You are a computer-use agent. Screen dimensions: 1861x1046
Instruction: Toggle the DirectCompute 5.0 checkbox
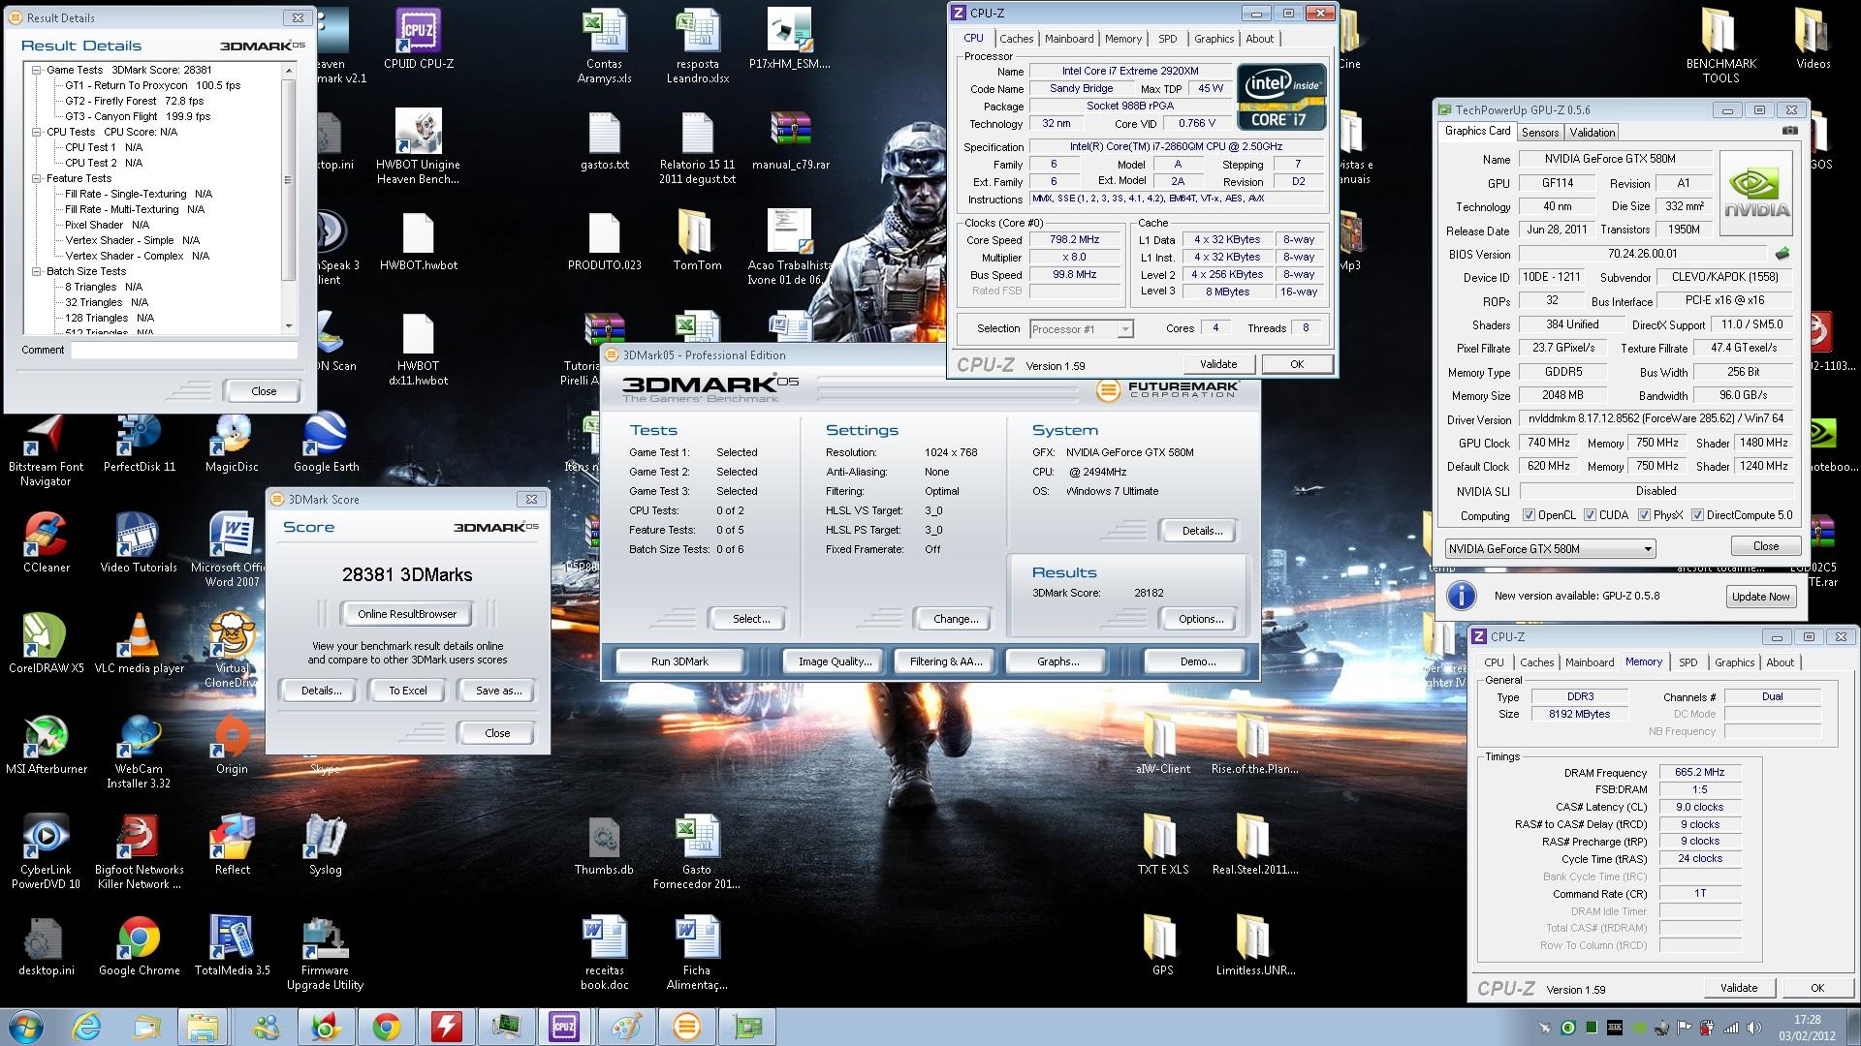tap(1697, 515)
